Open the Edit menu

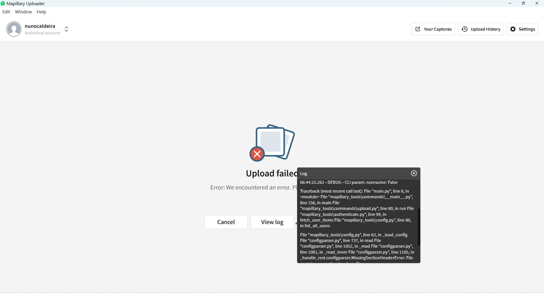point(6,12)
